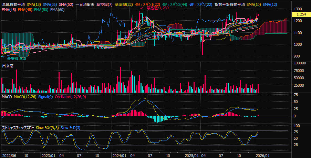Viewport: 311px width, 158px height.
Task: Select the 先行スパン1(22) legend entry
Action: (x=147, y=4)
